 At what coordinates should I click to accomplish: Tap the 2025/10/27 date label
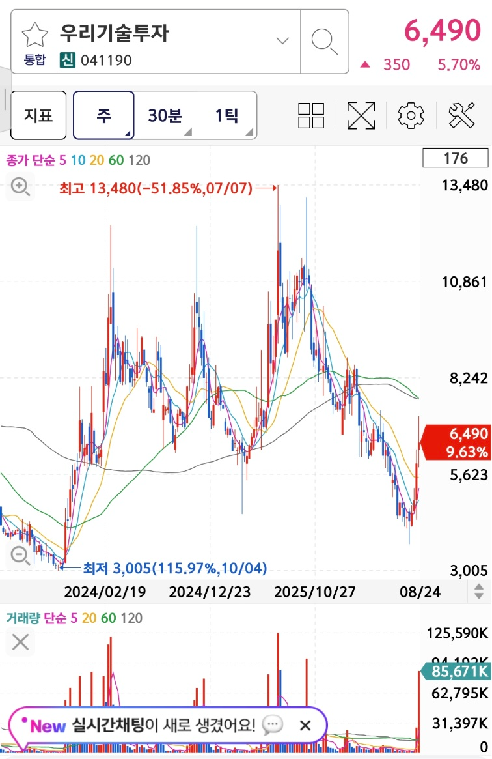[314, 592]
